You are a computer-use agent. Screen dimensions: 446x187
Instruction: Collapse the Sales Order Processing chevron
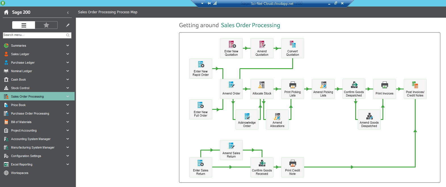[68, 96]
